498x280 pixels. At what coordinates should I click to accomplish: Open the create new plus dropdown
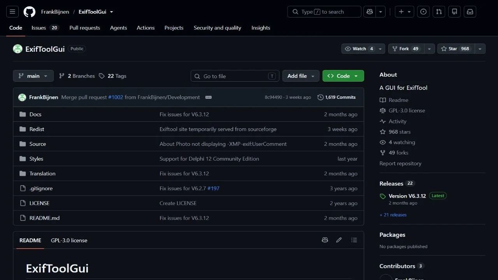pos(405,12)
